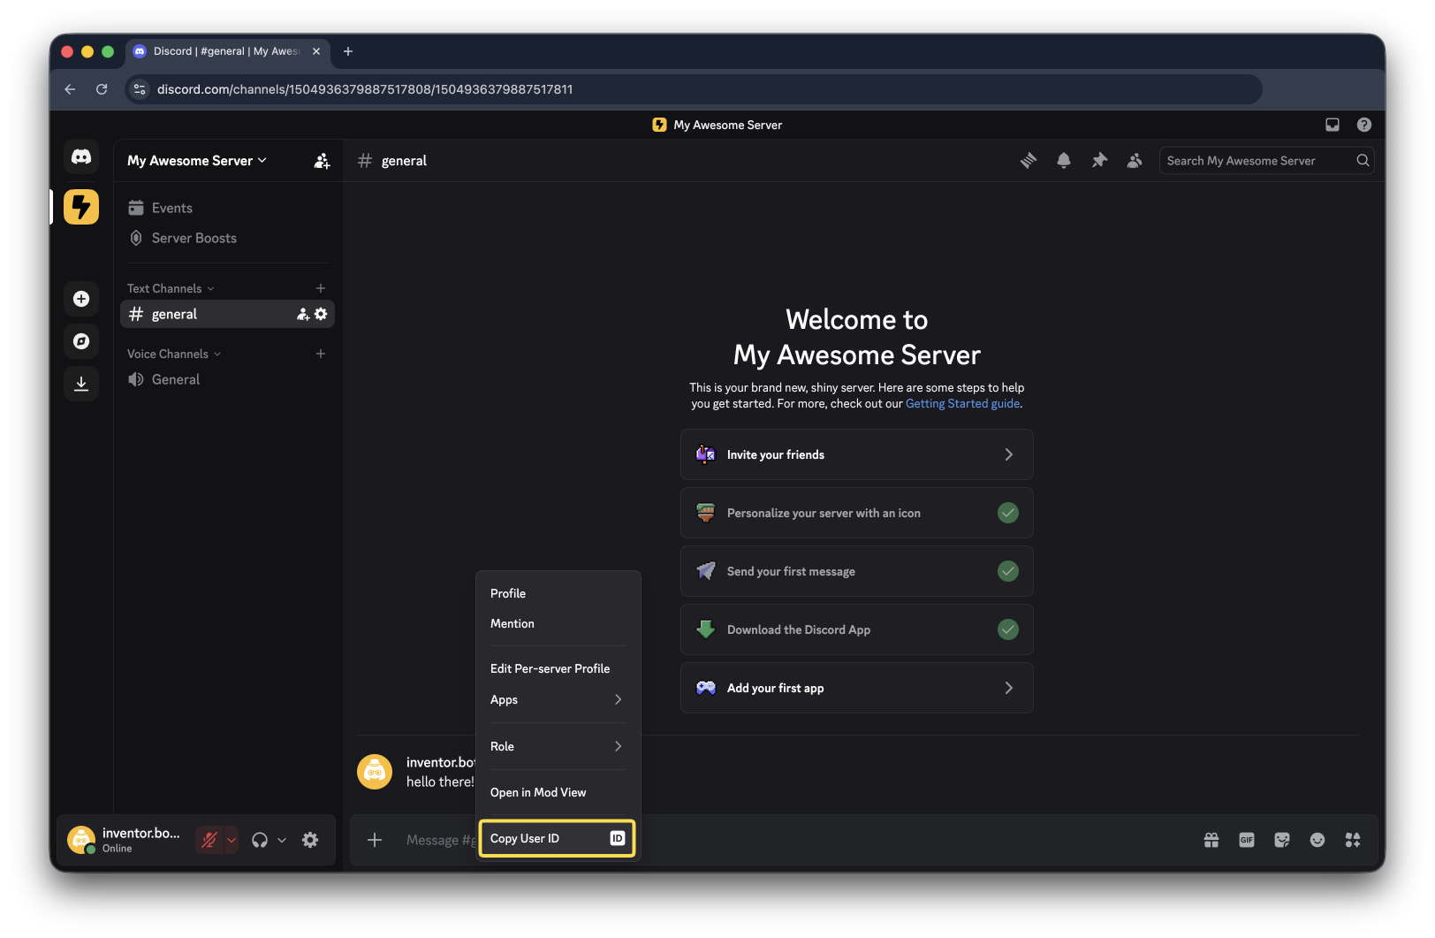Open Send your first message step

(x=857, y=571)
